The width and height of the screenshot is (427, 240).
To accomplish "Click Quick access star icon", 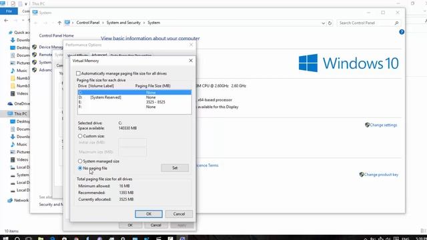I will pos(11,33).
